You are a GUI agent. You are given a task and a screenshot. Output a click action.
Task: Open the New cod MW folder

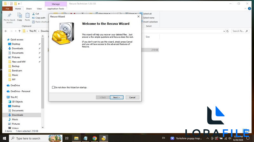(19, 62)
